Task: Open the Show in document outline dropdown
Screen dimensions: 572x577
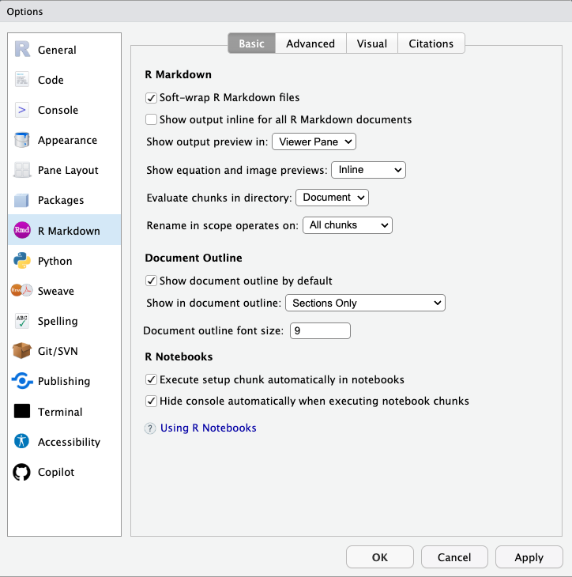Action: click(365, 303)
